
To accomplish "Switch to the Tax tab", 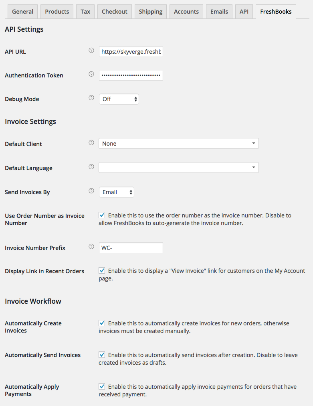I will [85, 12].
